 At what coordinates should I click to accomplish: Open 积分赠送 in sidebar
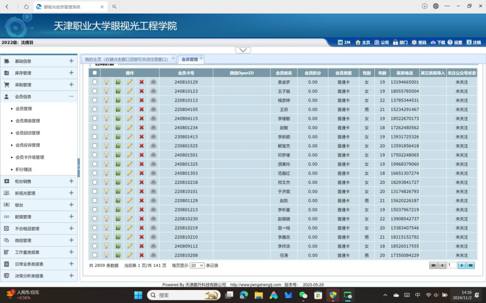tap(24, 169)
